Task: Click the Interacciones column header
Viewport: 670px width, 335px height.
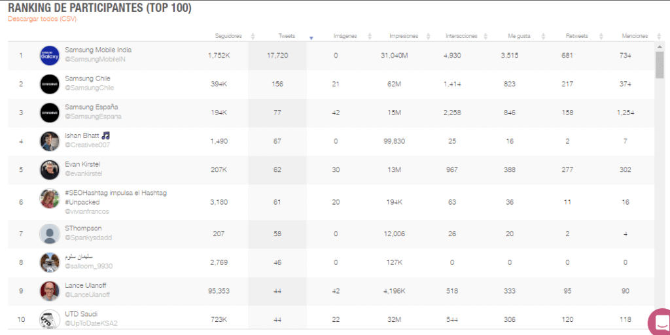Action: coord(461,37)
